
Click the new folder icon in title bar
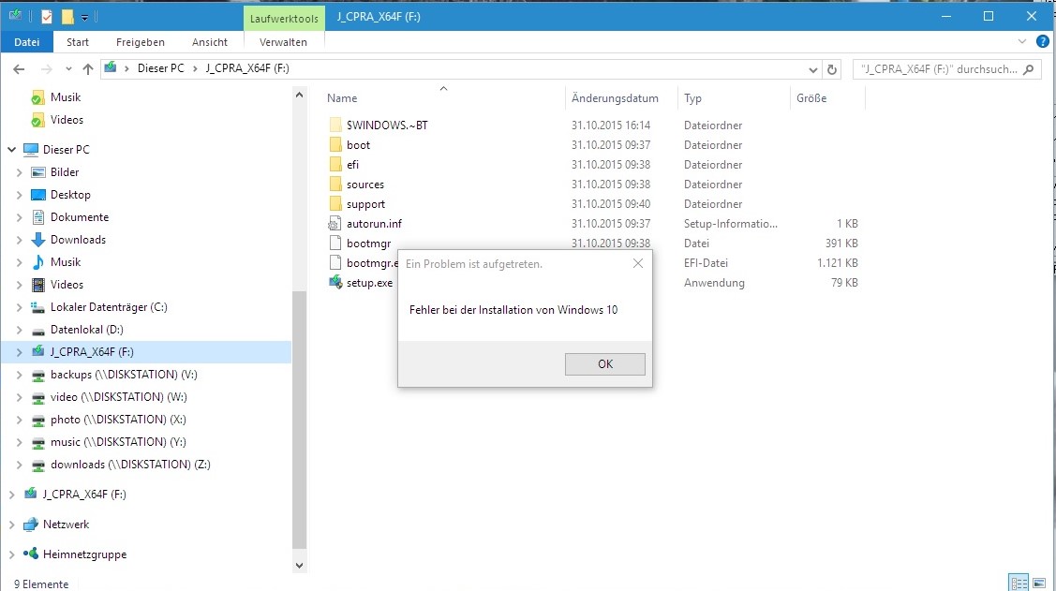coord(67,17)
